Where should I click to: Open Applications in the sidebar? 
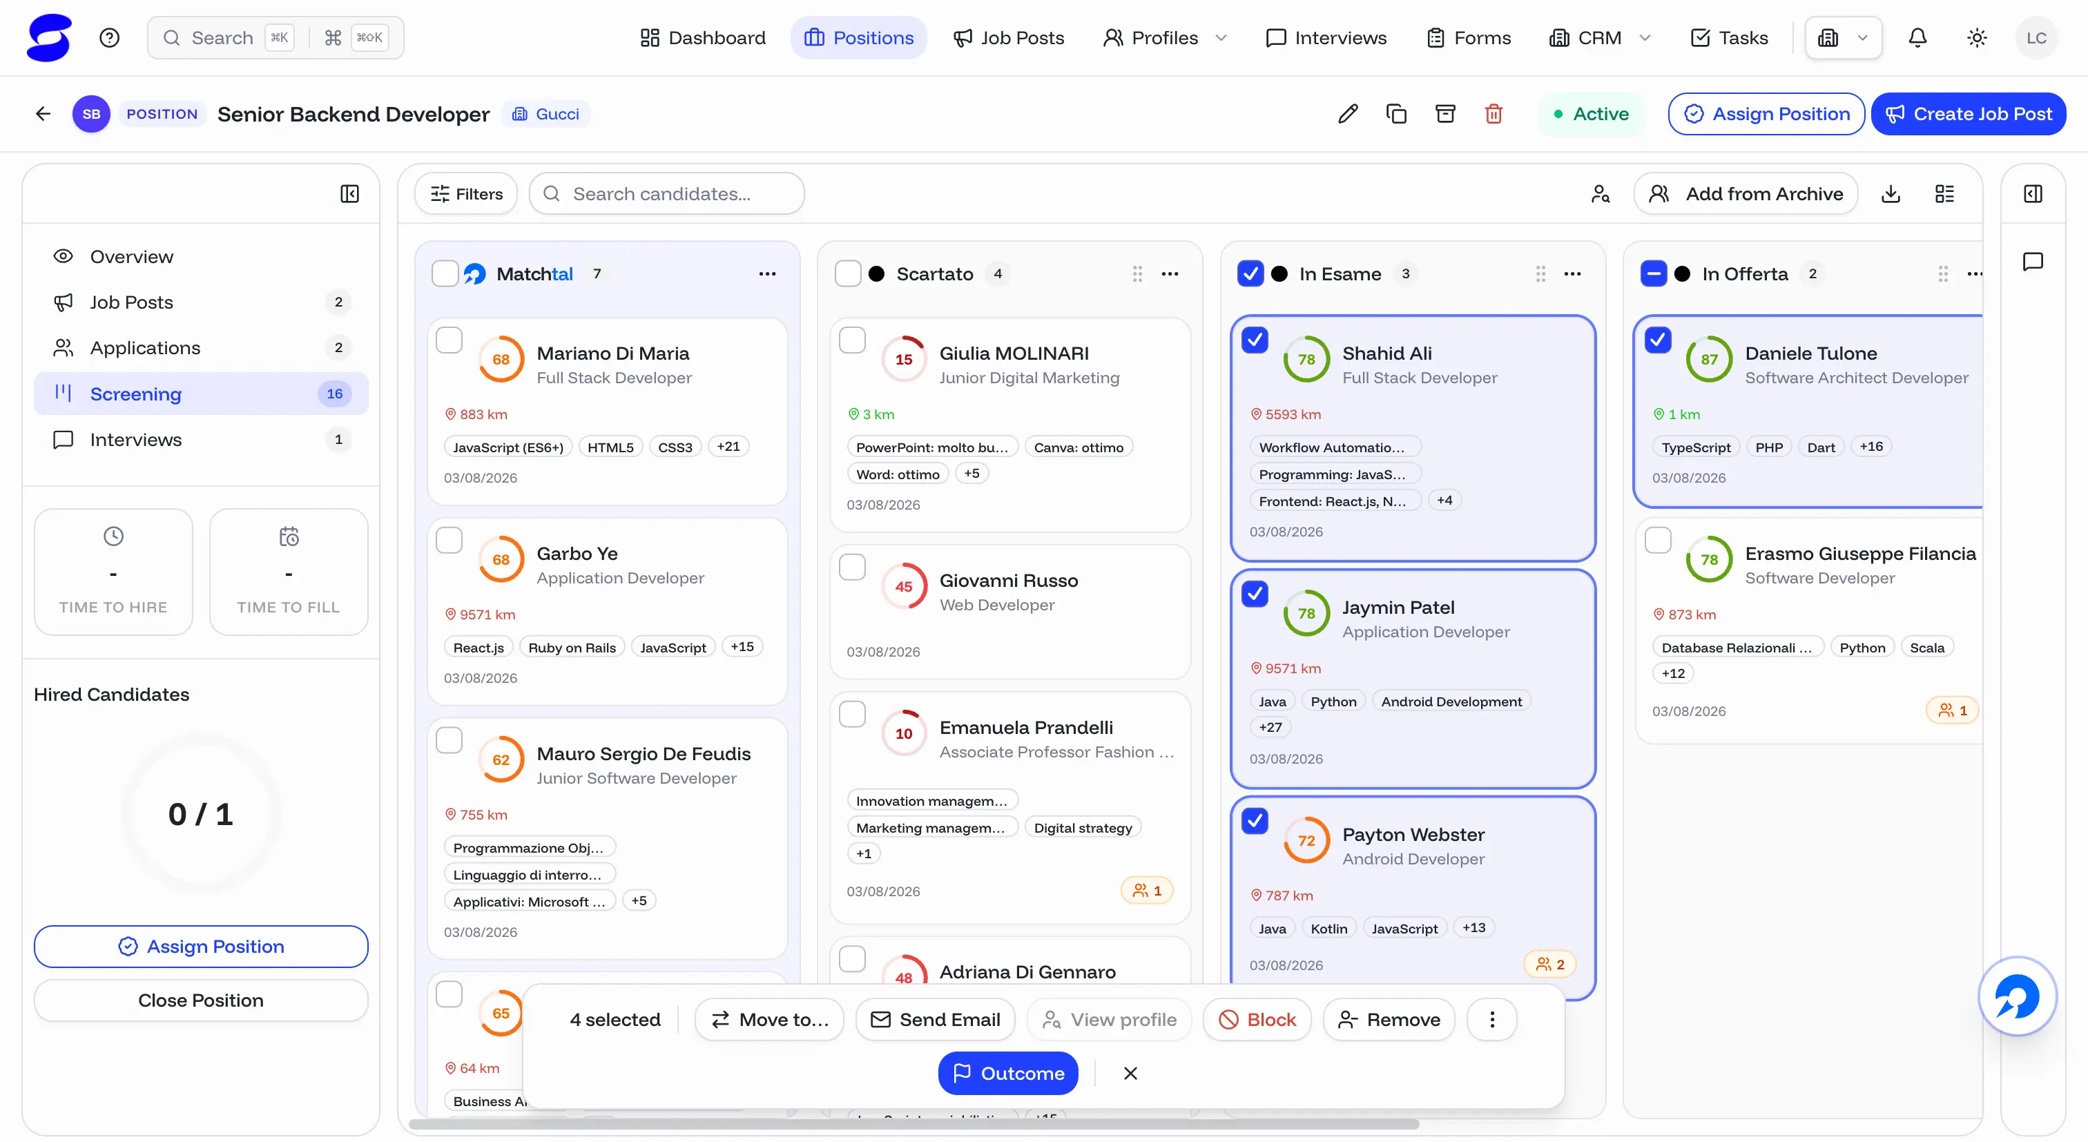tap(201, 348)
